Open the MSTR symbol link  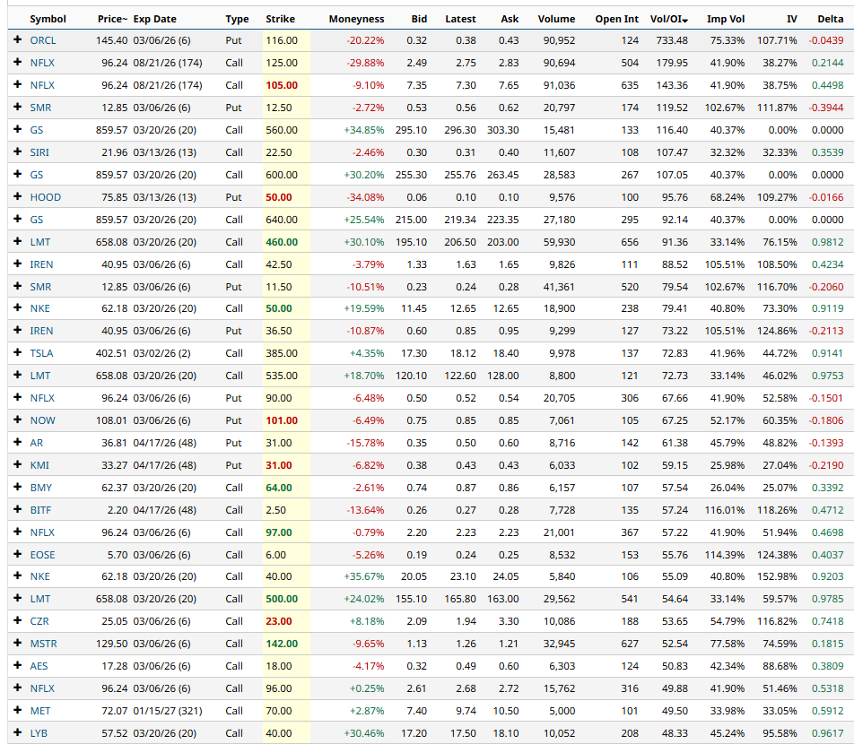44,644
